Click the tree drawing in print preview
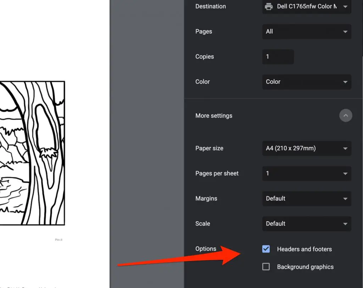 pos(32,153)
